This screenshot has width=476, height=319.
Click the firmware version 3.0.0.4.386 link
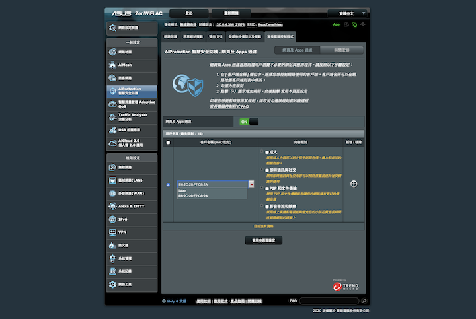click(230, 25)
